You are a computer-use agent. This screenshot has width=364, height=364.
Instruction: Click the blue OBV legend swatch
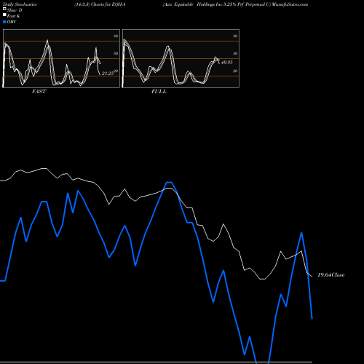4,22
